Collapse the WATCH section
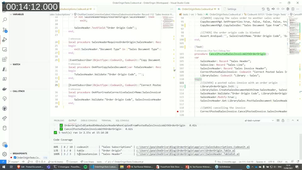This screenshot has height=170, width=302. coord(16,64)
